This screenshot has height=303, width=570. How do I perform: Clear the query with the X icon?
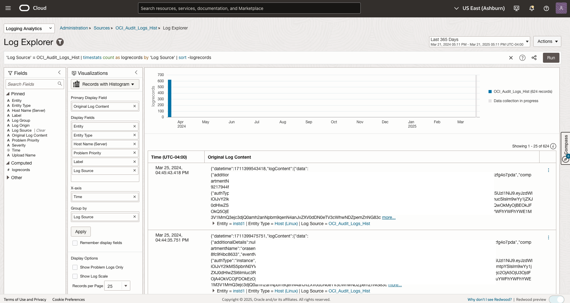point(511,58)
